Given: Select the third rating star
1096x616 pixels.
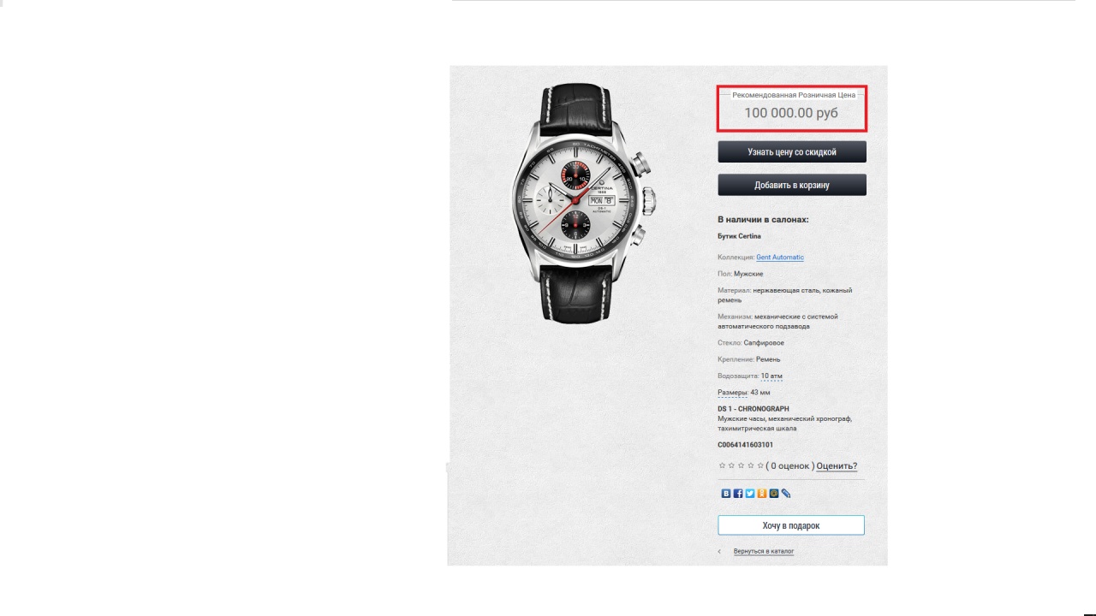Looking at the screenshot, I should [x=741, y=465].
